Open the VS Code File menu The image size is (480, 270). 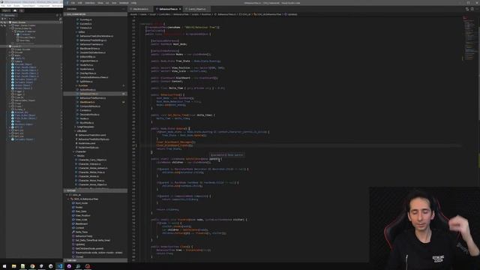point(73,3)
